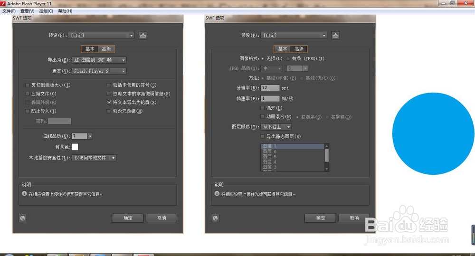Click 取消 button in right dialog
Image resolution: width=475 pixels, height=256 pixels.
point(354,218)
